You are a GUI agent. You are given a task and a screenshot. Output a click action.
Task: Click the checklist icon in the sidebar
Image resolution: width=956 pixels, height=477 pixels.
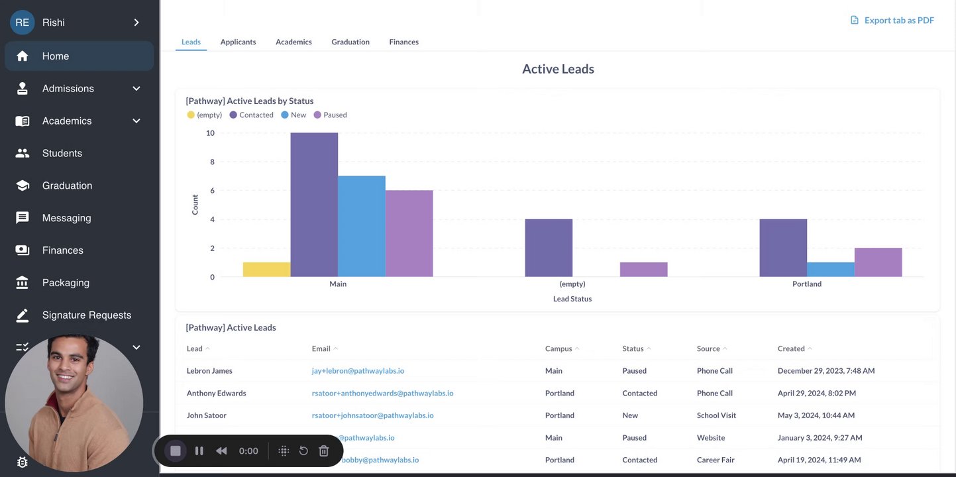tap(23, 347)
